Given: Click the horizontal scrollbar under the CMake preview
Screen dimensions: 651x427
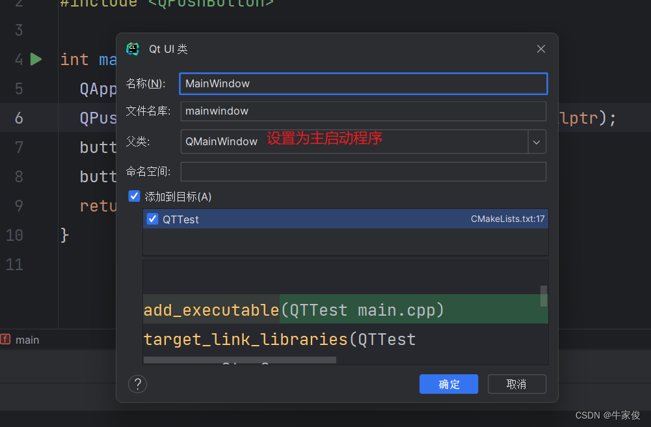Looking at the screenshot, I should [241, 359].
